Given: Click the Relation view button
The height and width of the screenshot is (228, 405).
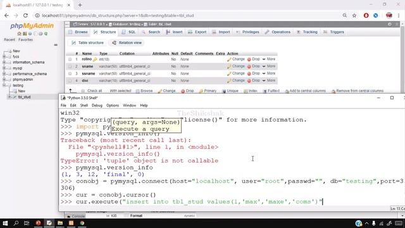Looking at the screenshot, I should [127, 42].
